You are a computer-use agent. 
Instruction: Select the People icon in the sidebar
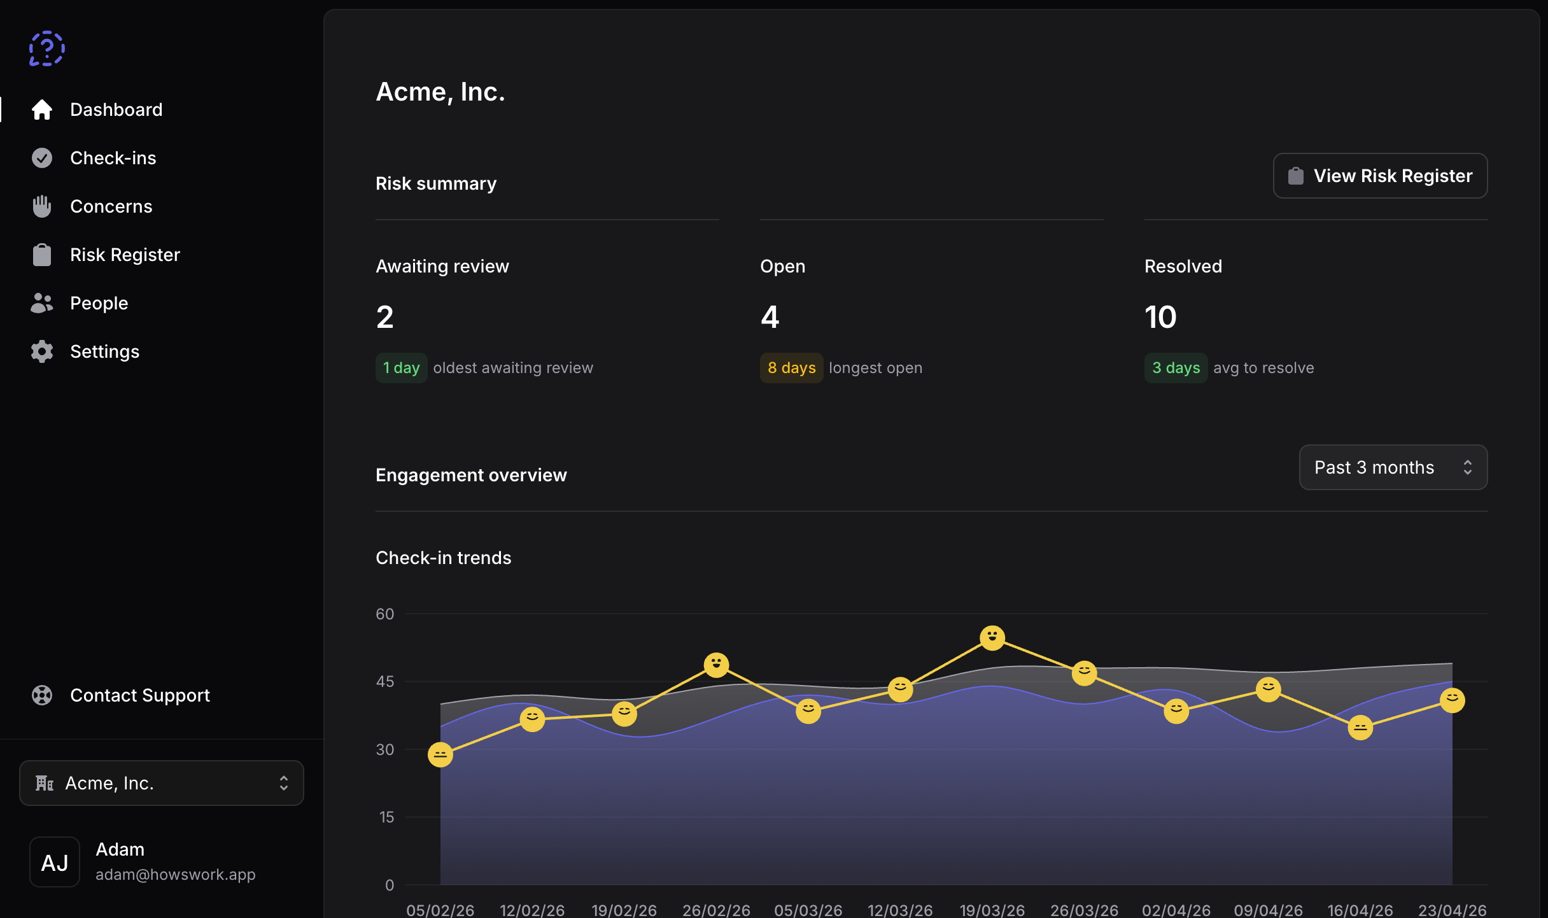(x=42, y=302)
